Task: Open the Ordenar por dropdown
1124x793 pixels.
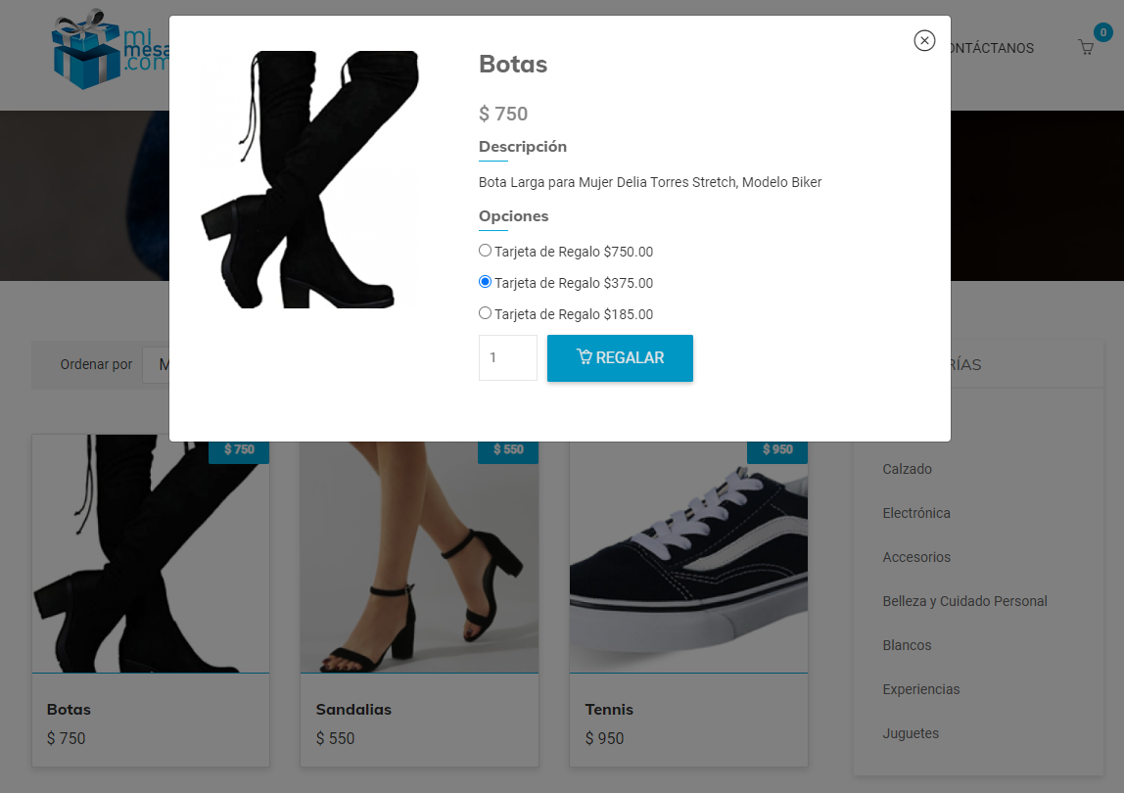Action: (x=156, y=364)
